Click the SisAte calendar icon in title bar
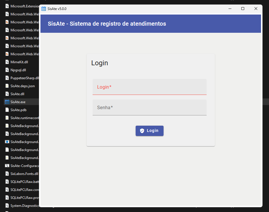The width and height of the screenshot is (269, 212). [44, 9]
